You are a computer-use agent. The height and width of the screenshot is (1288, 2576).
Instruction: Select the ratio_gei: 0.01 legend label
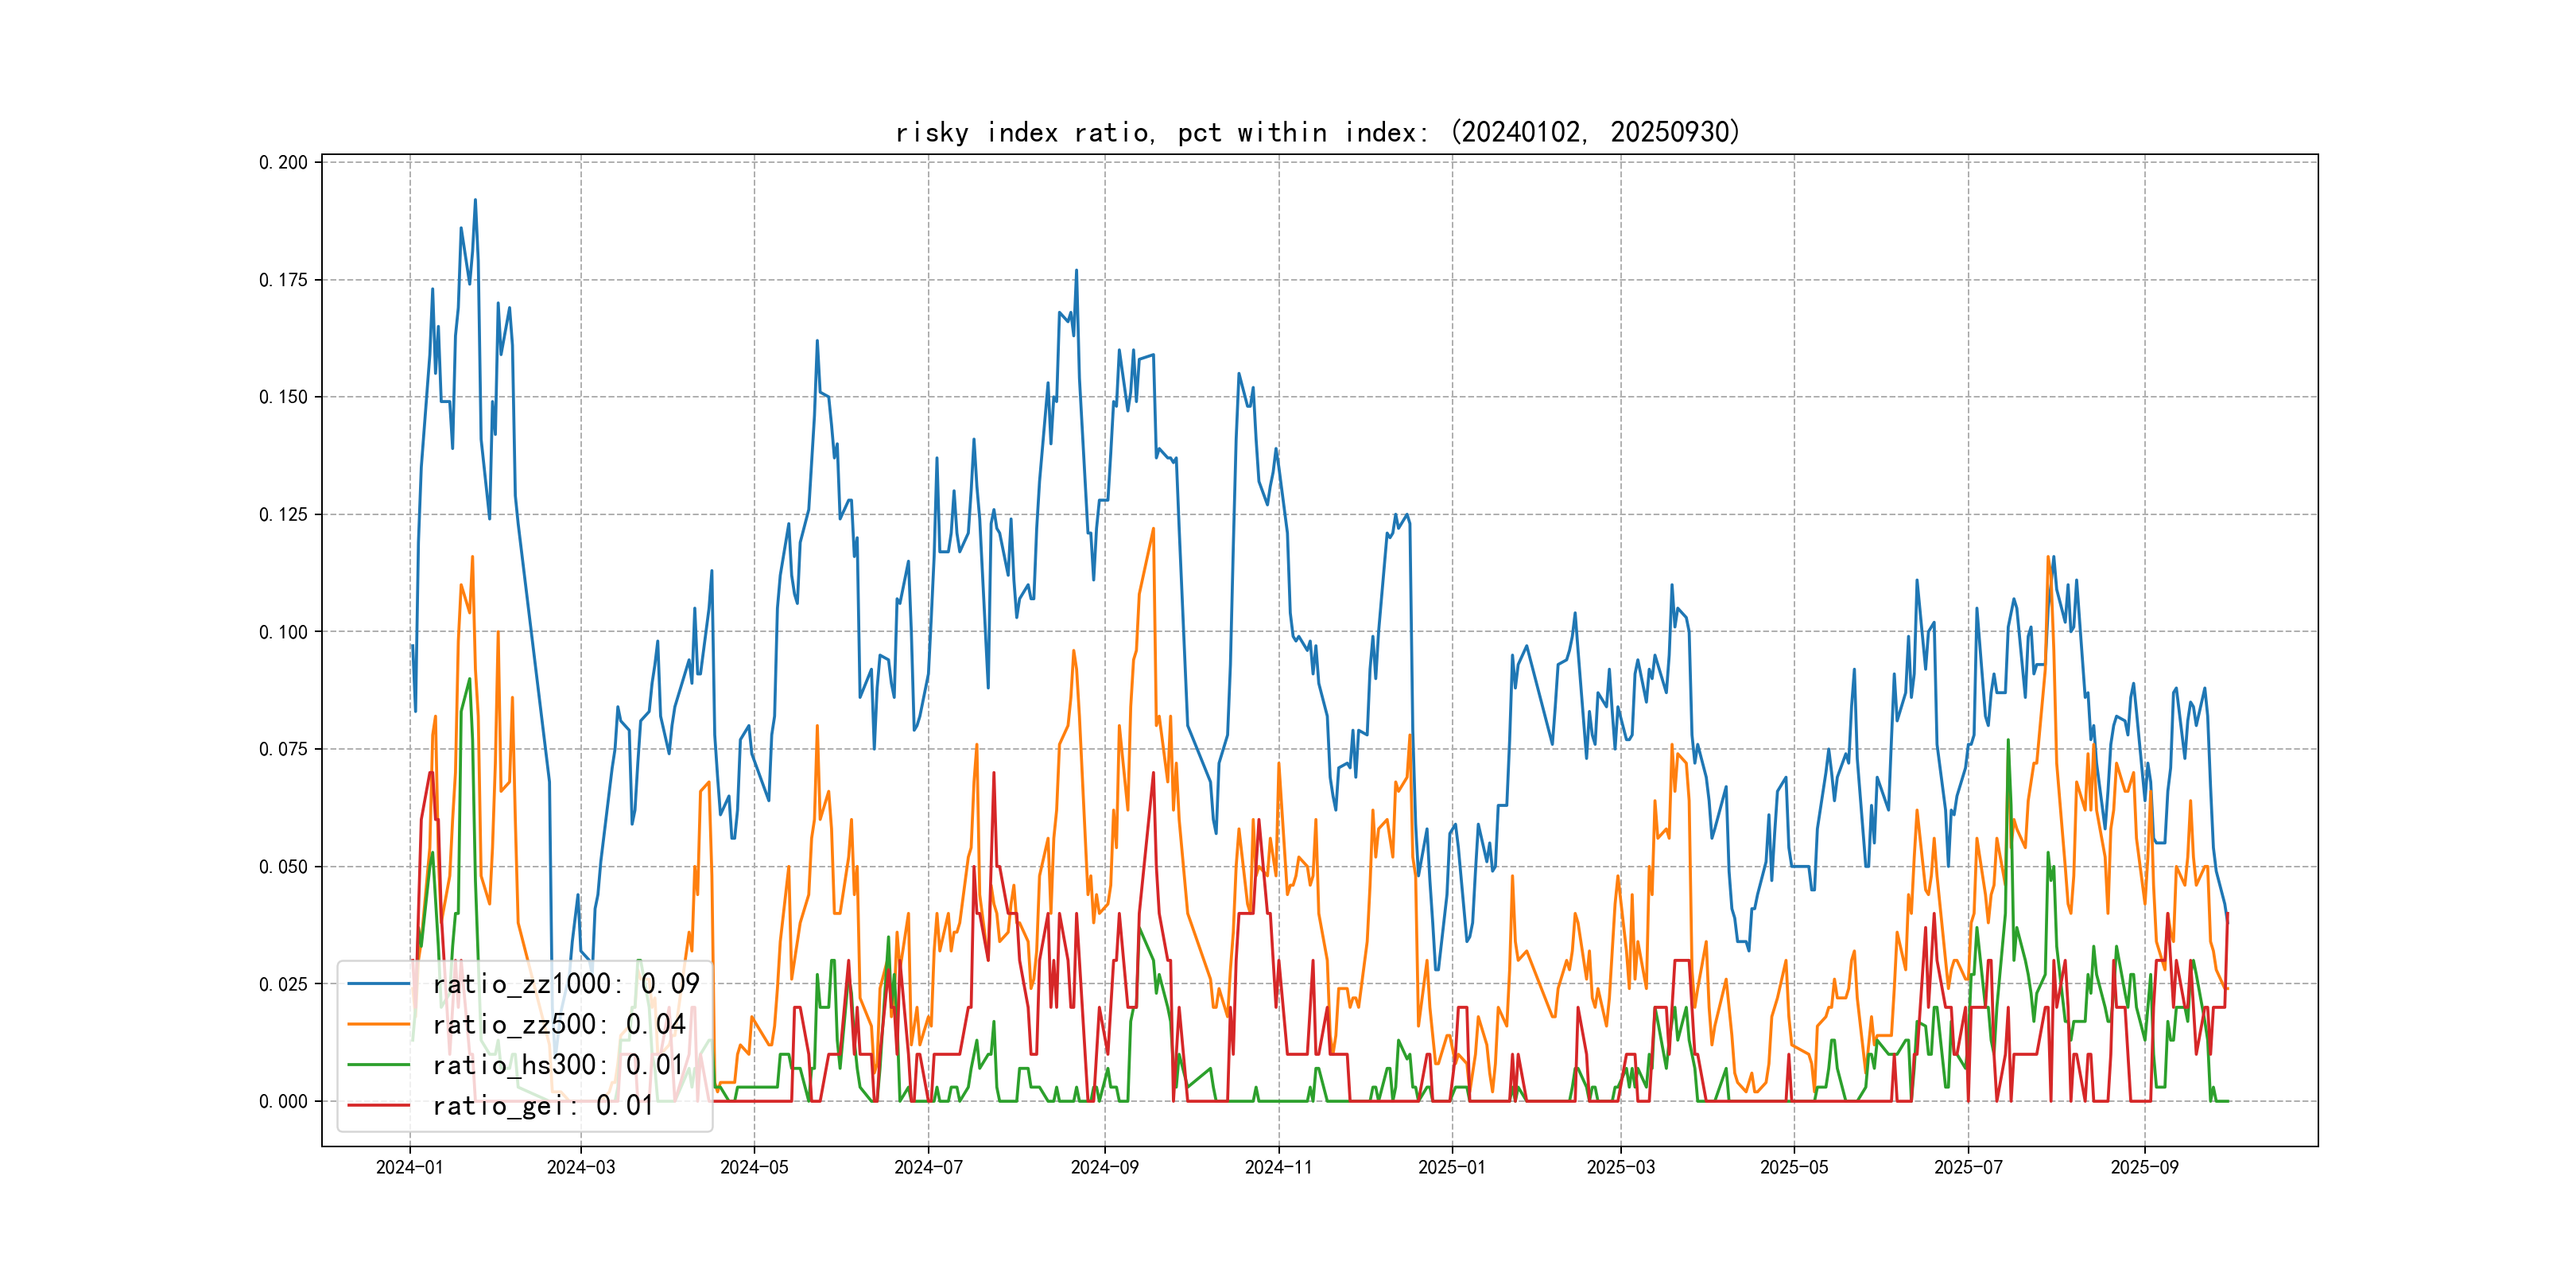tap(543, 1106)
